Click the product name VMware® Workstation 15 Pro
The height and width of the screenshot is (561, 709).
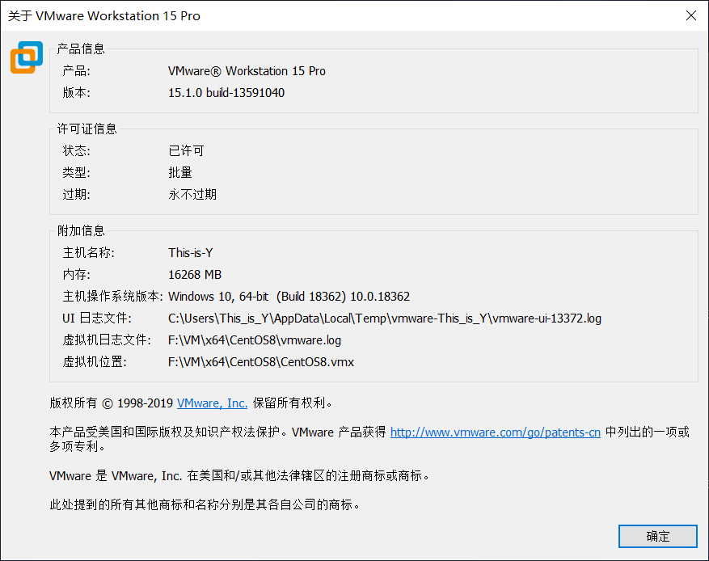(x=247, y=71)
